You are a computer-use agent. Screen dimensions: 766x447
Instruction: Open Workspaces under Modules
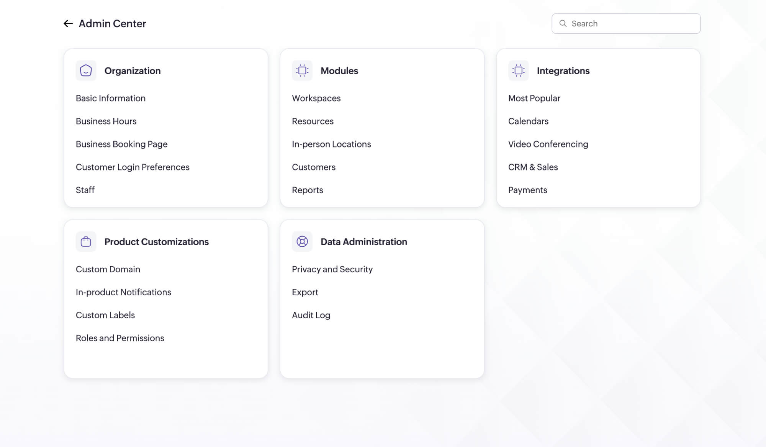(x=316, y=98)
